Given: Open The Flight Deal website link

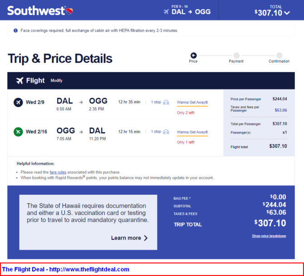Looking at the screenshot, I should [65, 269].
